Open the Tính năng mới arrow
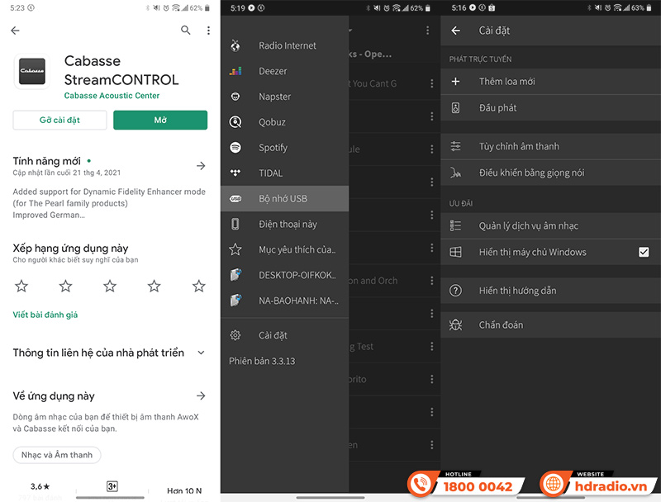The image size is (661, 502). (x=201, y=165)
